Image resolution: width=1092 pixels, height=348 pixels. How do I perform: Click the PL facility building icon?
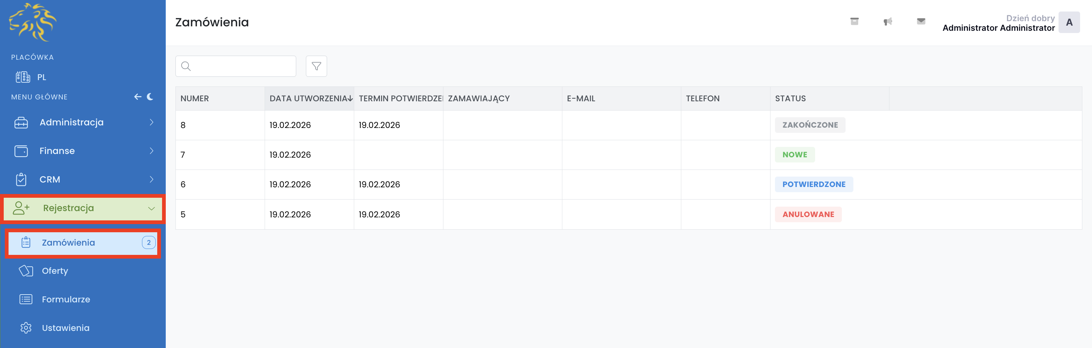point(23,77)
